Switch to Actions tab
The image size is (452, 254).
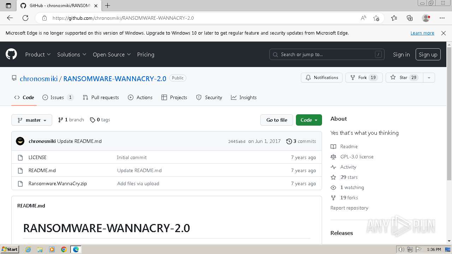click(140, 97)
